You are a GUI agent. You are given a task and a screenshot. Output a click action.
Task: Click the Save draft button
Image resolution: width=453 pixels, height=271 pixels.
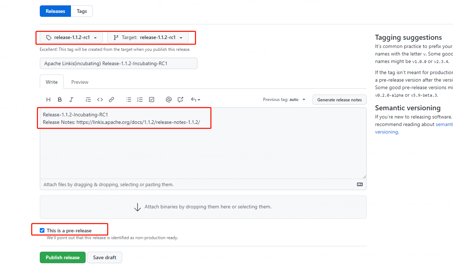coord(105,257)
